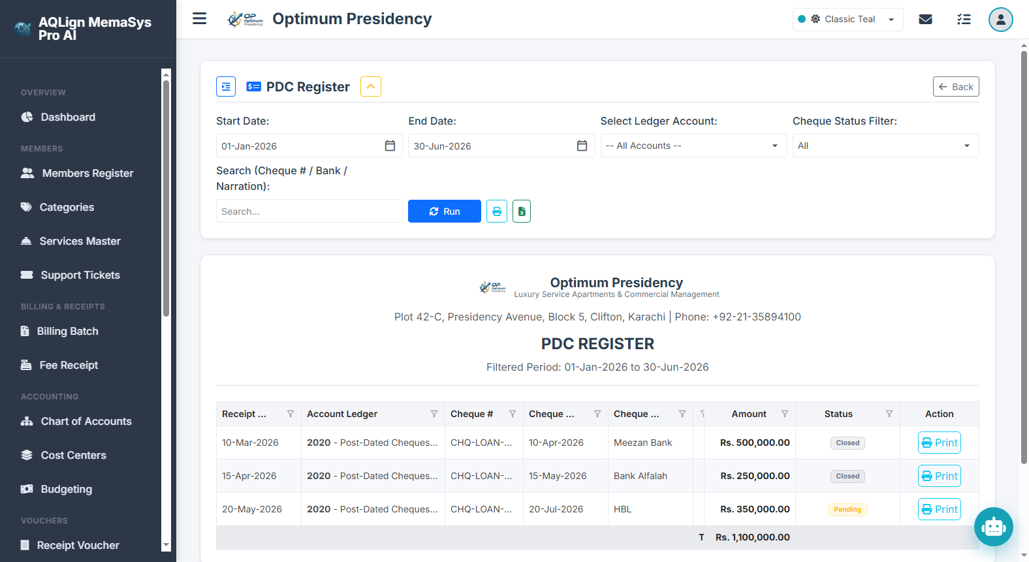Open the Cheque Status Filter dropdown

point(885,146)
